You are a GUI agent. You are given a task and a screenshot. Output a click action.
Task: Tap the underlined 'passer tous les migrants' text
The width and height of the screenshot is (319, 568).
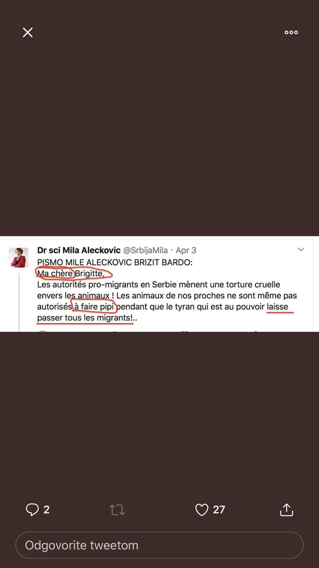[x=85, y=318]
